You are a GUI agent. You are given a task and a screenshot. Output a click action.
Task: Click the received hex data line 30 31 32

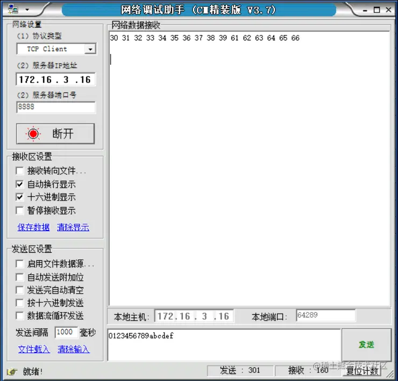(x=204, y=38)
